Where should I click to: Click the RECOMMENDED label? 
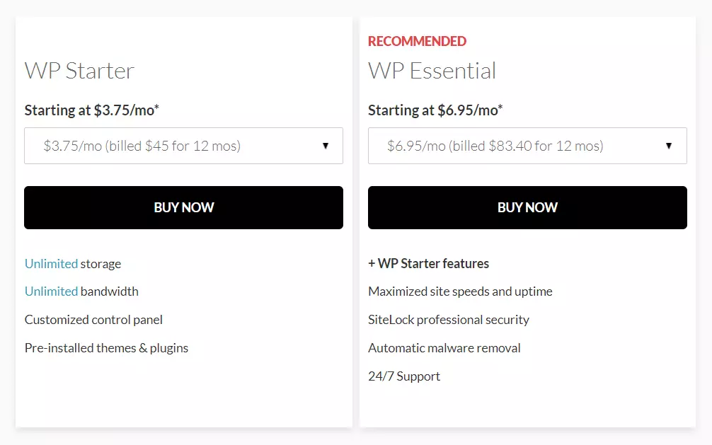pos(417,41)
